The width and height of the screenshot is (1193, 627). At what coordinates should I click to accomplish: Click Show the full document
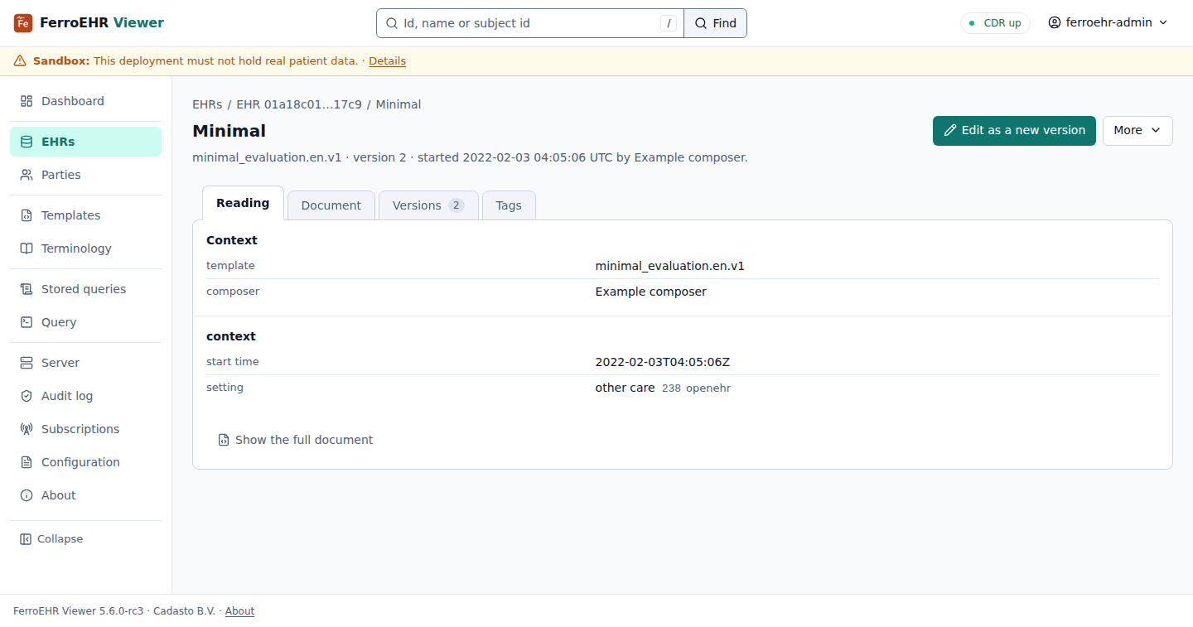coord(295,440)
